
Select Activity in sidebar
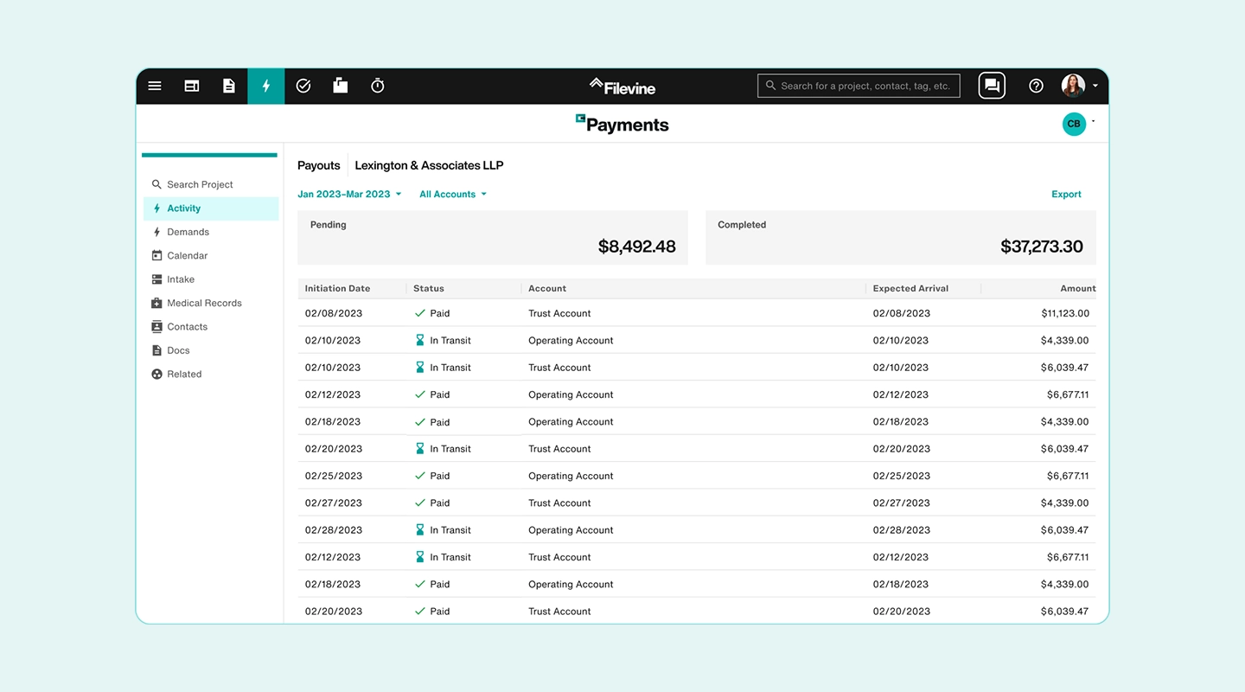click(x=211, y=208)
